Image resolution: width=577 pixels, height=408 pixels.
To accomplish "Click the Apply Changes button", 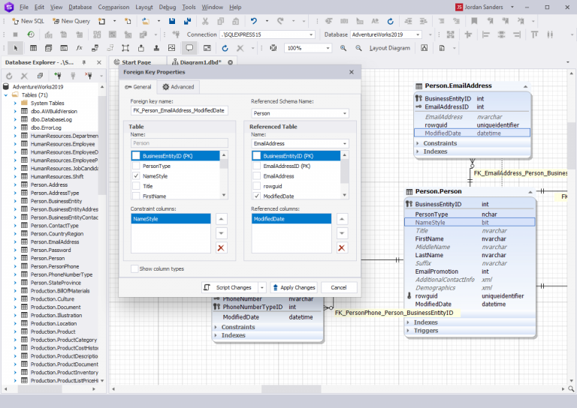I will (294, 287).
